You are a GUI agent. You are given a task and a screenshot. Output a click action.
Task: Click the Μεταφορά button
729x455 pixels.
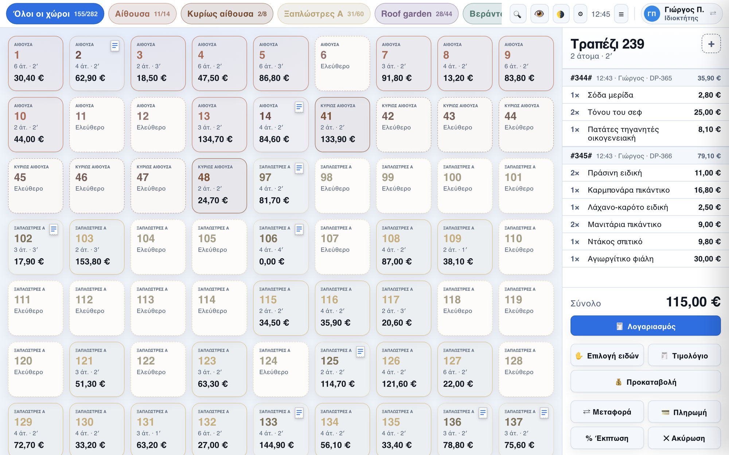(x=607, y=412)
